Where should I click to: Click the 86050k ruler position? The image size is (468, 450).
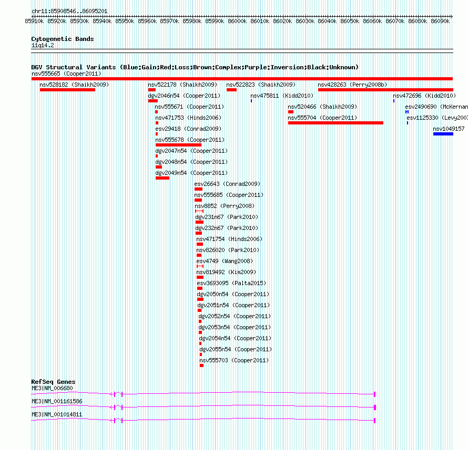350,21
